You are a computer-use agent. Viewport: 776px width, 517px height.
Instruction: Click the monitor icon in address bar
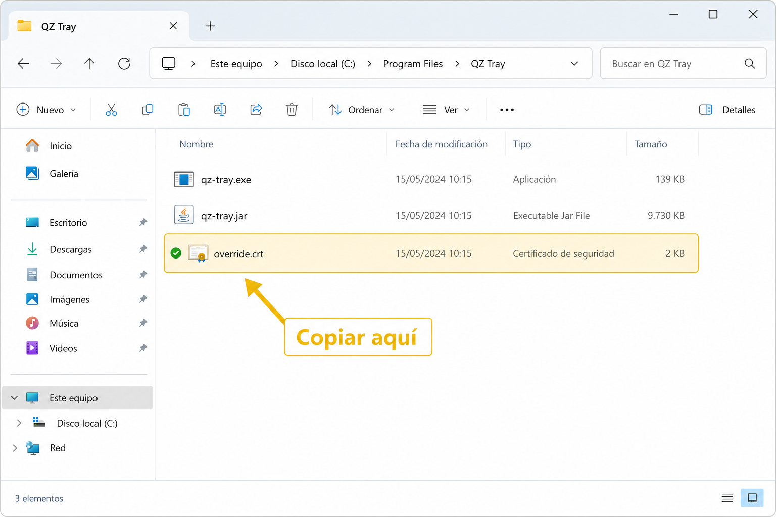(168, 63)
